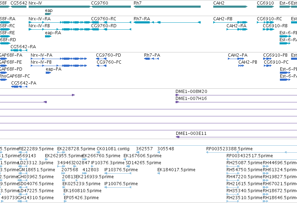Select the Nrx-IV gene feature bar

point(60,7)
